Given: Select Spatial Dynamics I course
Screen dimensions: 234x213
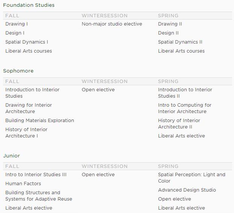Looking at the screenshot, I should 27,42.
